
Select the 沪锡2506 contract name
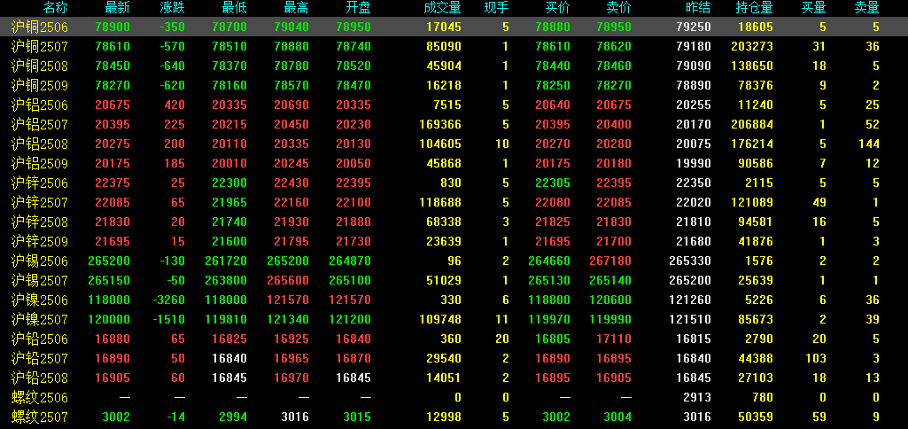point(39,261)
